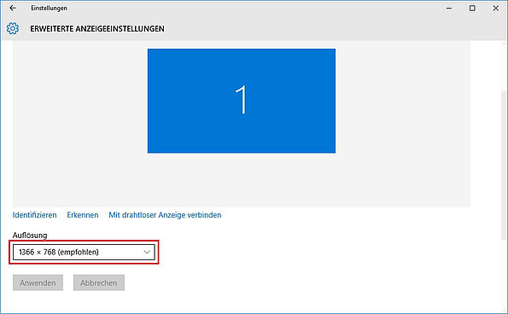Select display monitor 1
Image resolution: width=508 pixels, height=314 pixels.
[x=242, y=101]
